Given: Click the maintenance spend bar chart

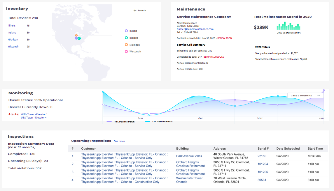Looking at the screenshot, I should click(288, 26).
